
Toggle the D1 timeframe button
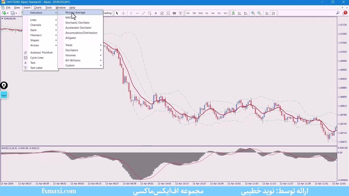pos(219,13)
